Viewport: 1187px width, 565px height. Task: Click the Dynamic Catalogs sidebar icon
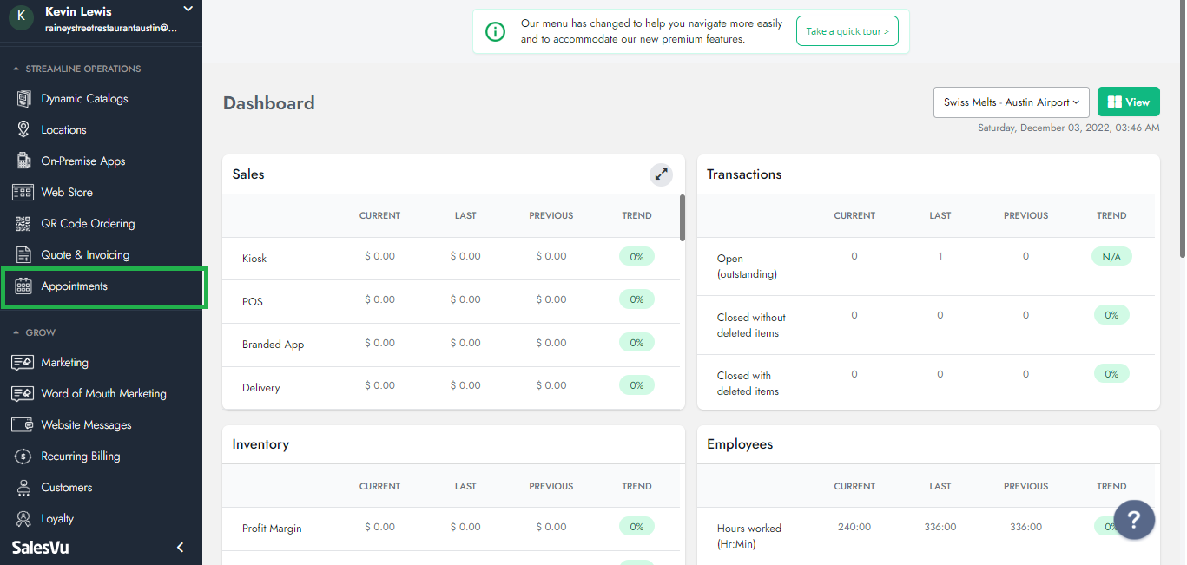point(23,99)
